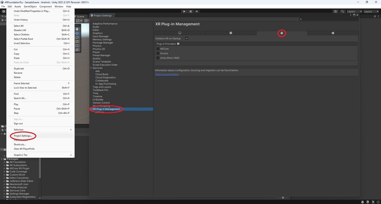Toggle the Inspector lock icon
The height and width of the screenshot is (204, 381).
(375, 16)
